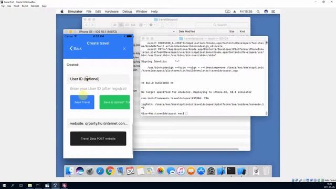
Task: Click the eject icon in the menu bar
Action: [235, 12]
